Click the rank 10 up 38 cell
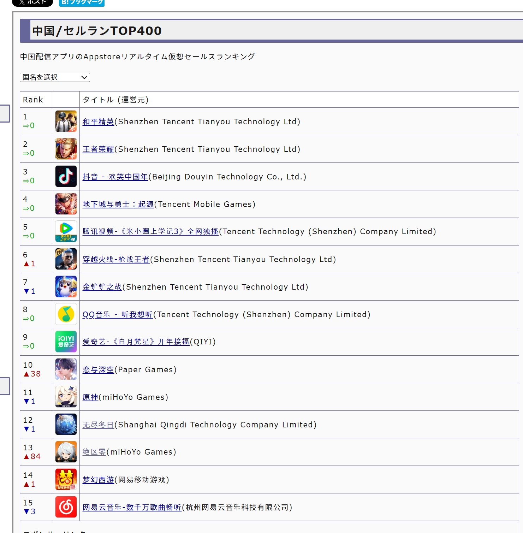The image size is (523, 533). (36, 369)
